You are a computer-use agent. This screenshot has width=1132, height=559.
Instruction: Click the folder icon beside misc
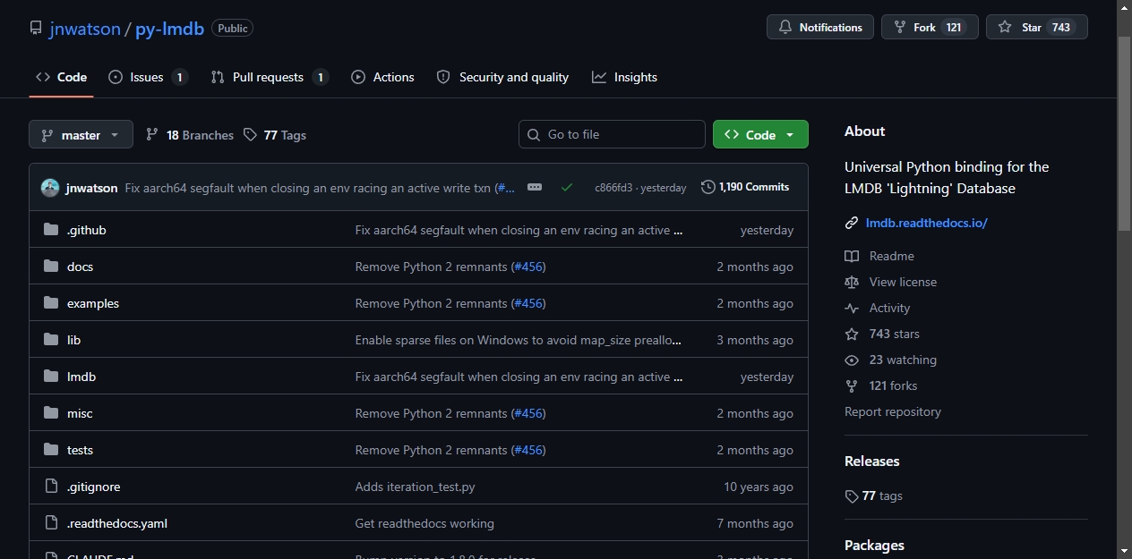[51, 413]
